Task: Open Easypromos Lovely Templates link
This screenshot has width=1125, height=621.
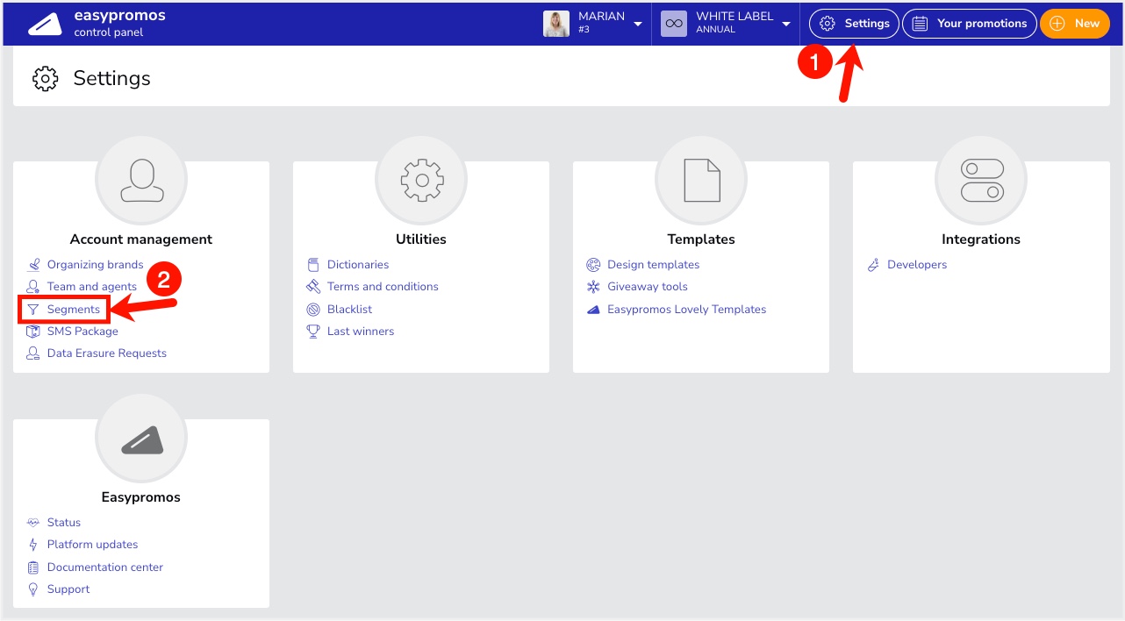Action: 687,309
